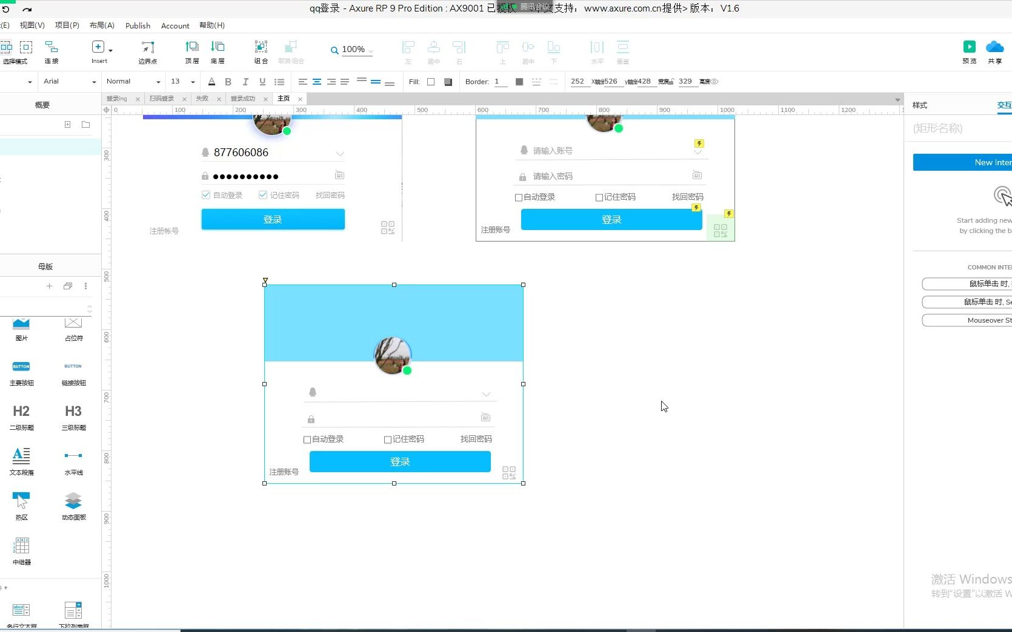The height and width of the screenshot is (632, 1012).
Task: Toggle the hidden eye icon by height
Action: click(x=714, y=81)
